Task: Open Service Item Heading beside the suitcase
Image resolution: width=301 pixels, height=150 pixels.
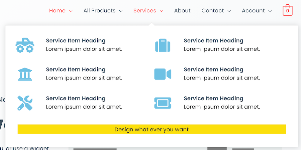Action: click(x=213, y=41)
